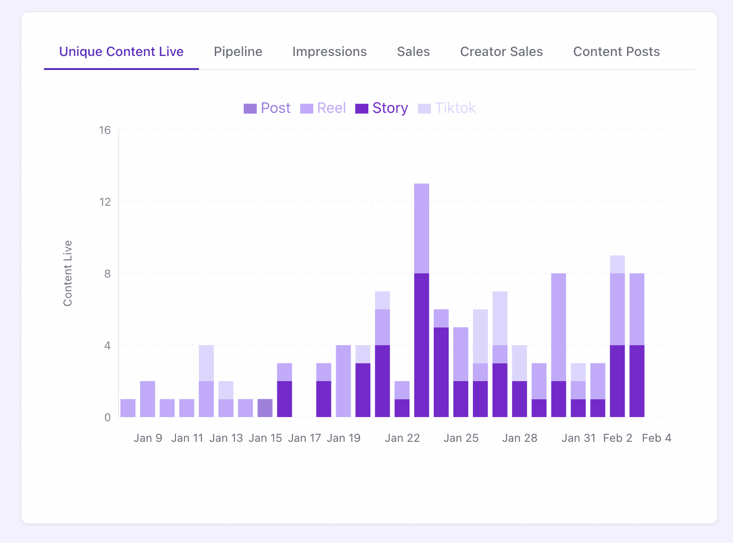
Task: Select the Post bar at Jan 15
Action: [x=265, y=408]
